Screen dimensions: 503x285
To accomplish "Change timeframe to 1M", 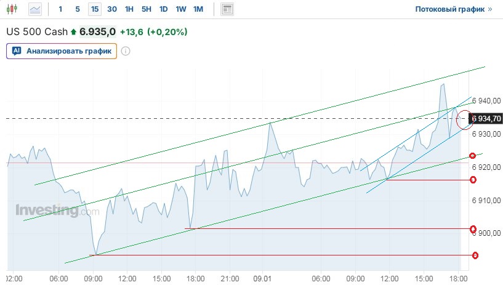I will [x=198, y=9].
